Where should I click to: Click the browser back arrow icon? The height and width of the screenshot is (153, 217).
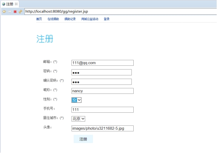[x=4, y=11]
